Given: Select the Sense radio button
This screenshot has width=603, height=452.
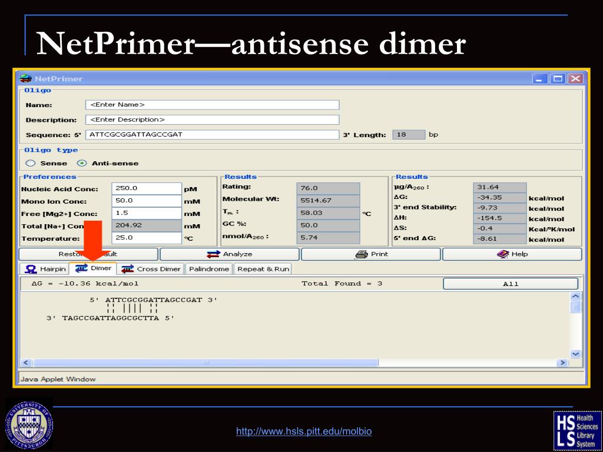Looking at the screenshot, I should [31, 164].
